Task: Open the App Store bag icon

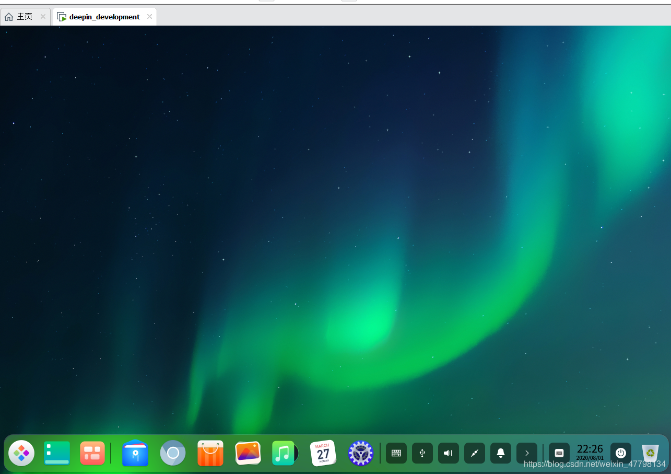Action: coord(210,453)
